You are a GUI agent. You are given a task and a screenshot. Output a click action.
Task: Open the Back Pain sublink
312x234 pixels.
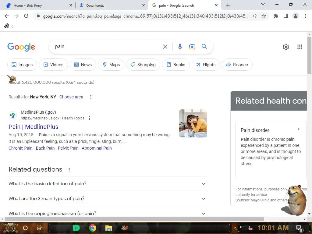tap(45, 148)
